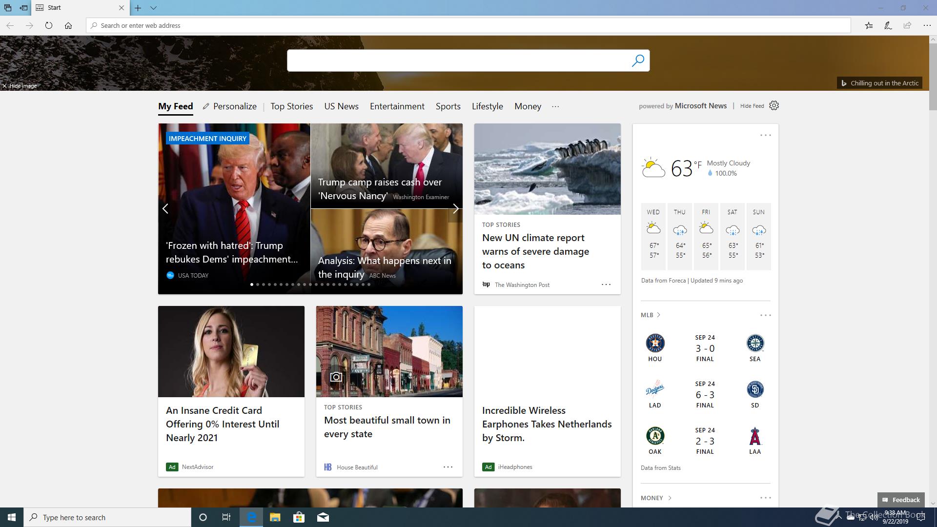Refresh the current page

coord(49,25)
